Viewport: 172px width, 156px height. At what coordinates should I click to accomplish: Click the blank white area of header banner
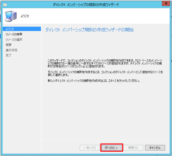point(107,16)
